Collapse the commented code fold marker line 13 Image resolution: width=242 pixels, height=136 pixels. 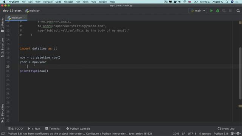(x=19, y=35)
